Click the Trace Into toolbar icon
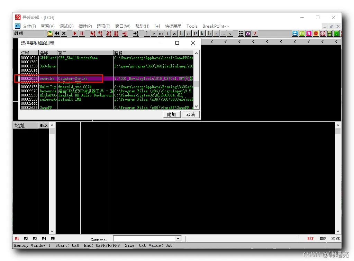 [109, 34]
